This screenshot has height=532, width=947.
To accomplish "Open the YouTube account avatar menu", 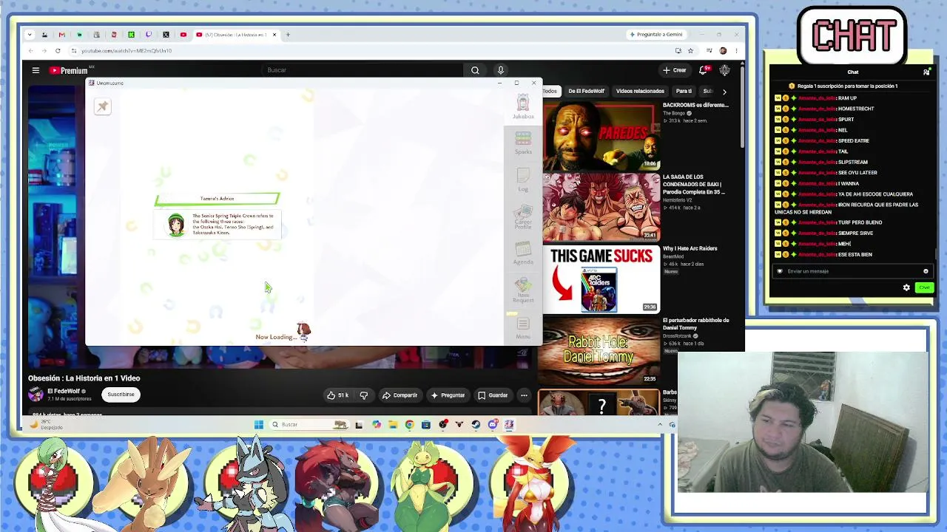I will pos(724,70).
